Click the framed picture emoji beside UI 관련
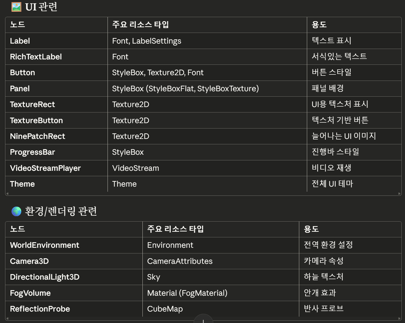405x323 pixels. (16, 7)
